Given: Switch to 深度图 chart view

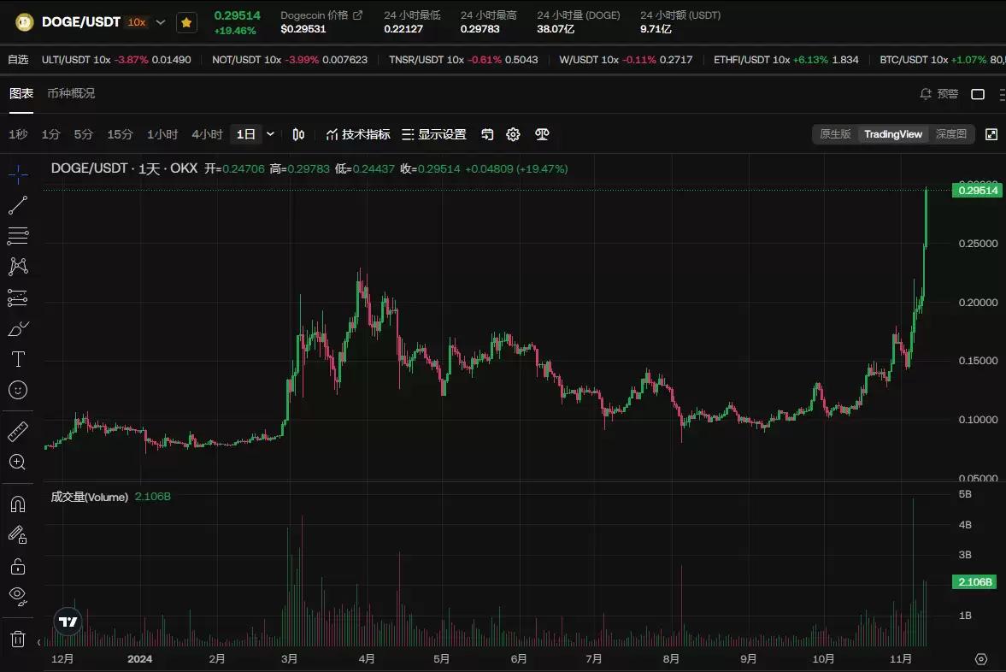Looking at the screenshot, I should point(951,134).
